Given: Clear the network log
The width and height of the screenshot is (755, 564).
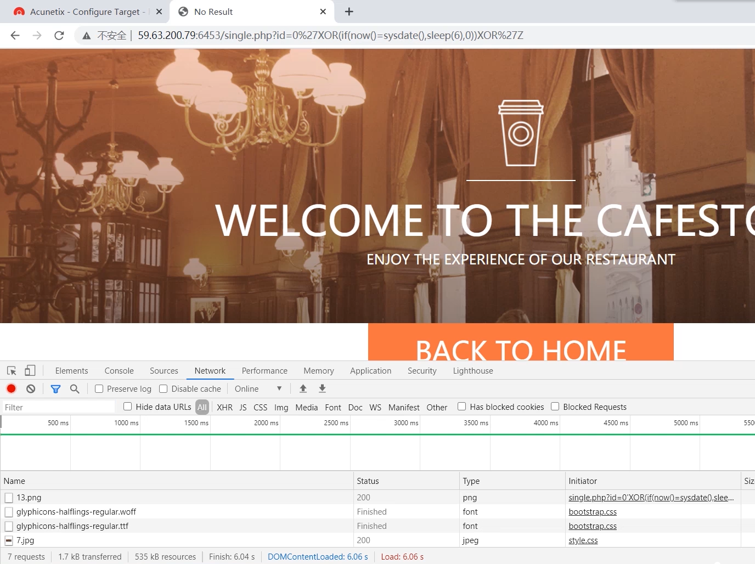Looking at the screenshot, I should [x=31, y=388].
